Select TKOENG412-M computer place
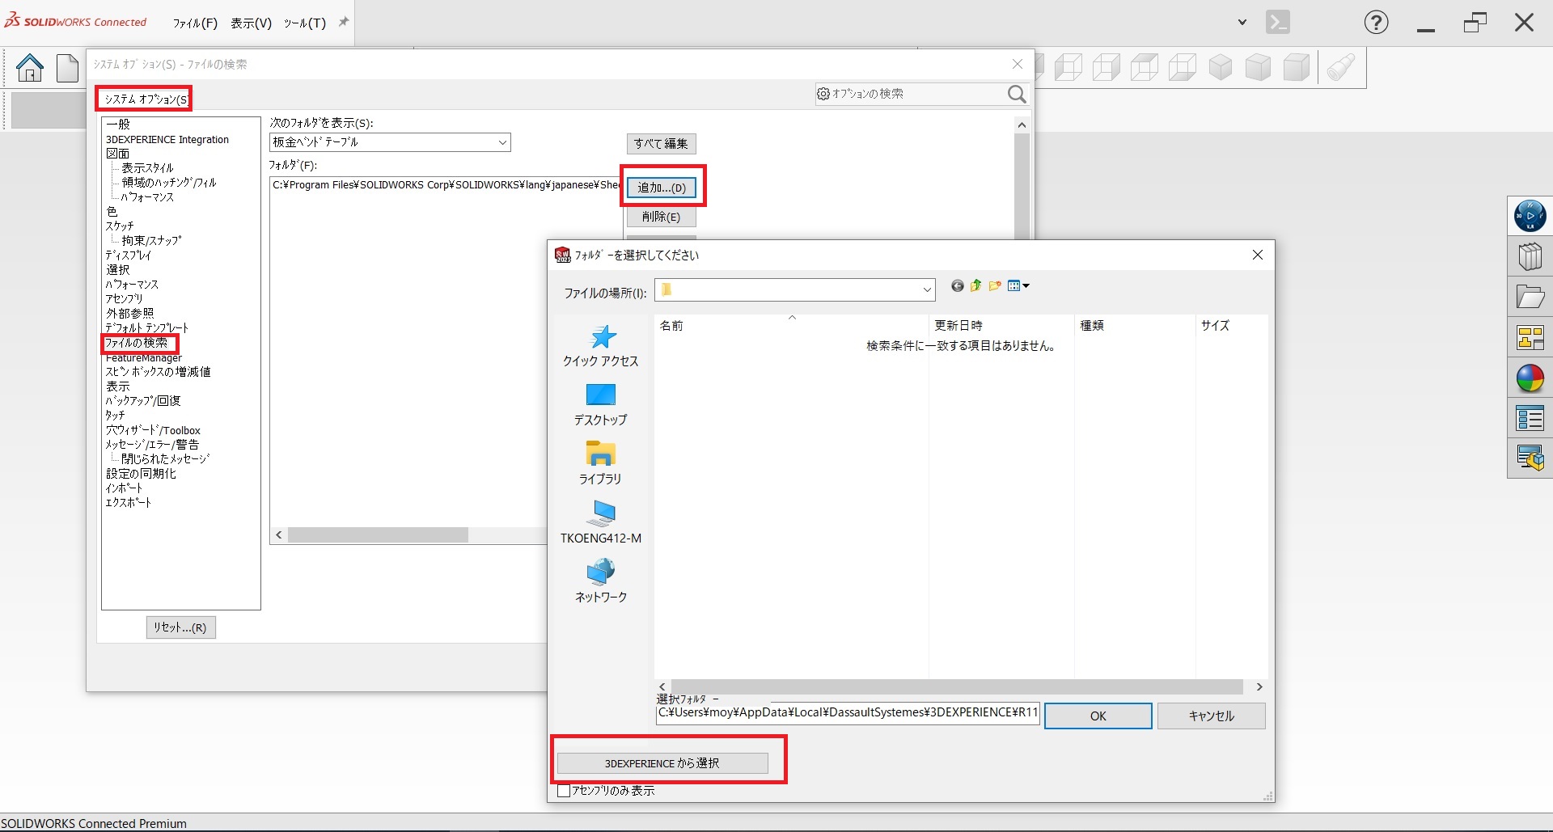Screen dimensions: 1553x832 point(600,522)
